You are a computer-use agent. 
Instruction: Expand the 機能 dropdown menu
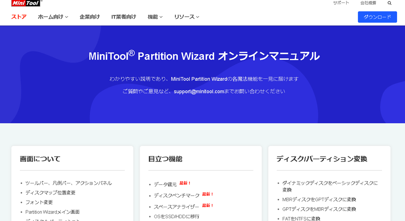pos(155,17)
